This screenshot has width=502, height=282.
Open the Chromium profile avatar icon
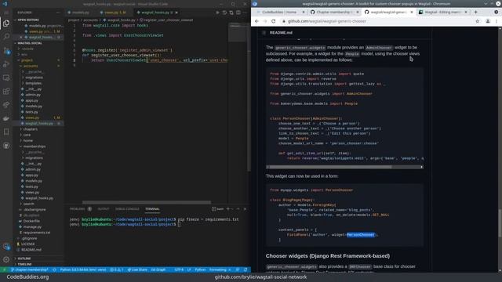(488, 21)
